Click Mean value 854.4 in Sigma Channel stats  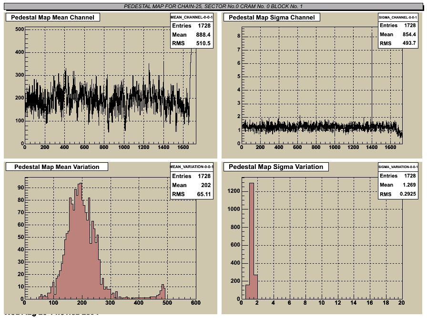409,34
